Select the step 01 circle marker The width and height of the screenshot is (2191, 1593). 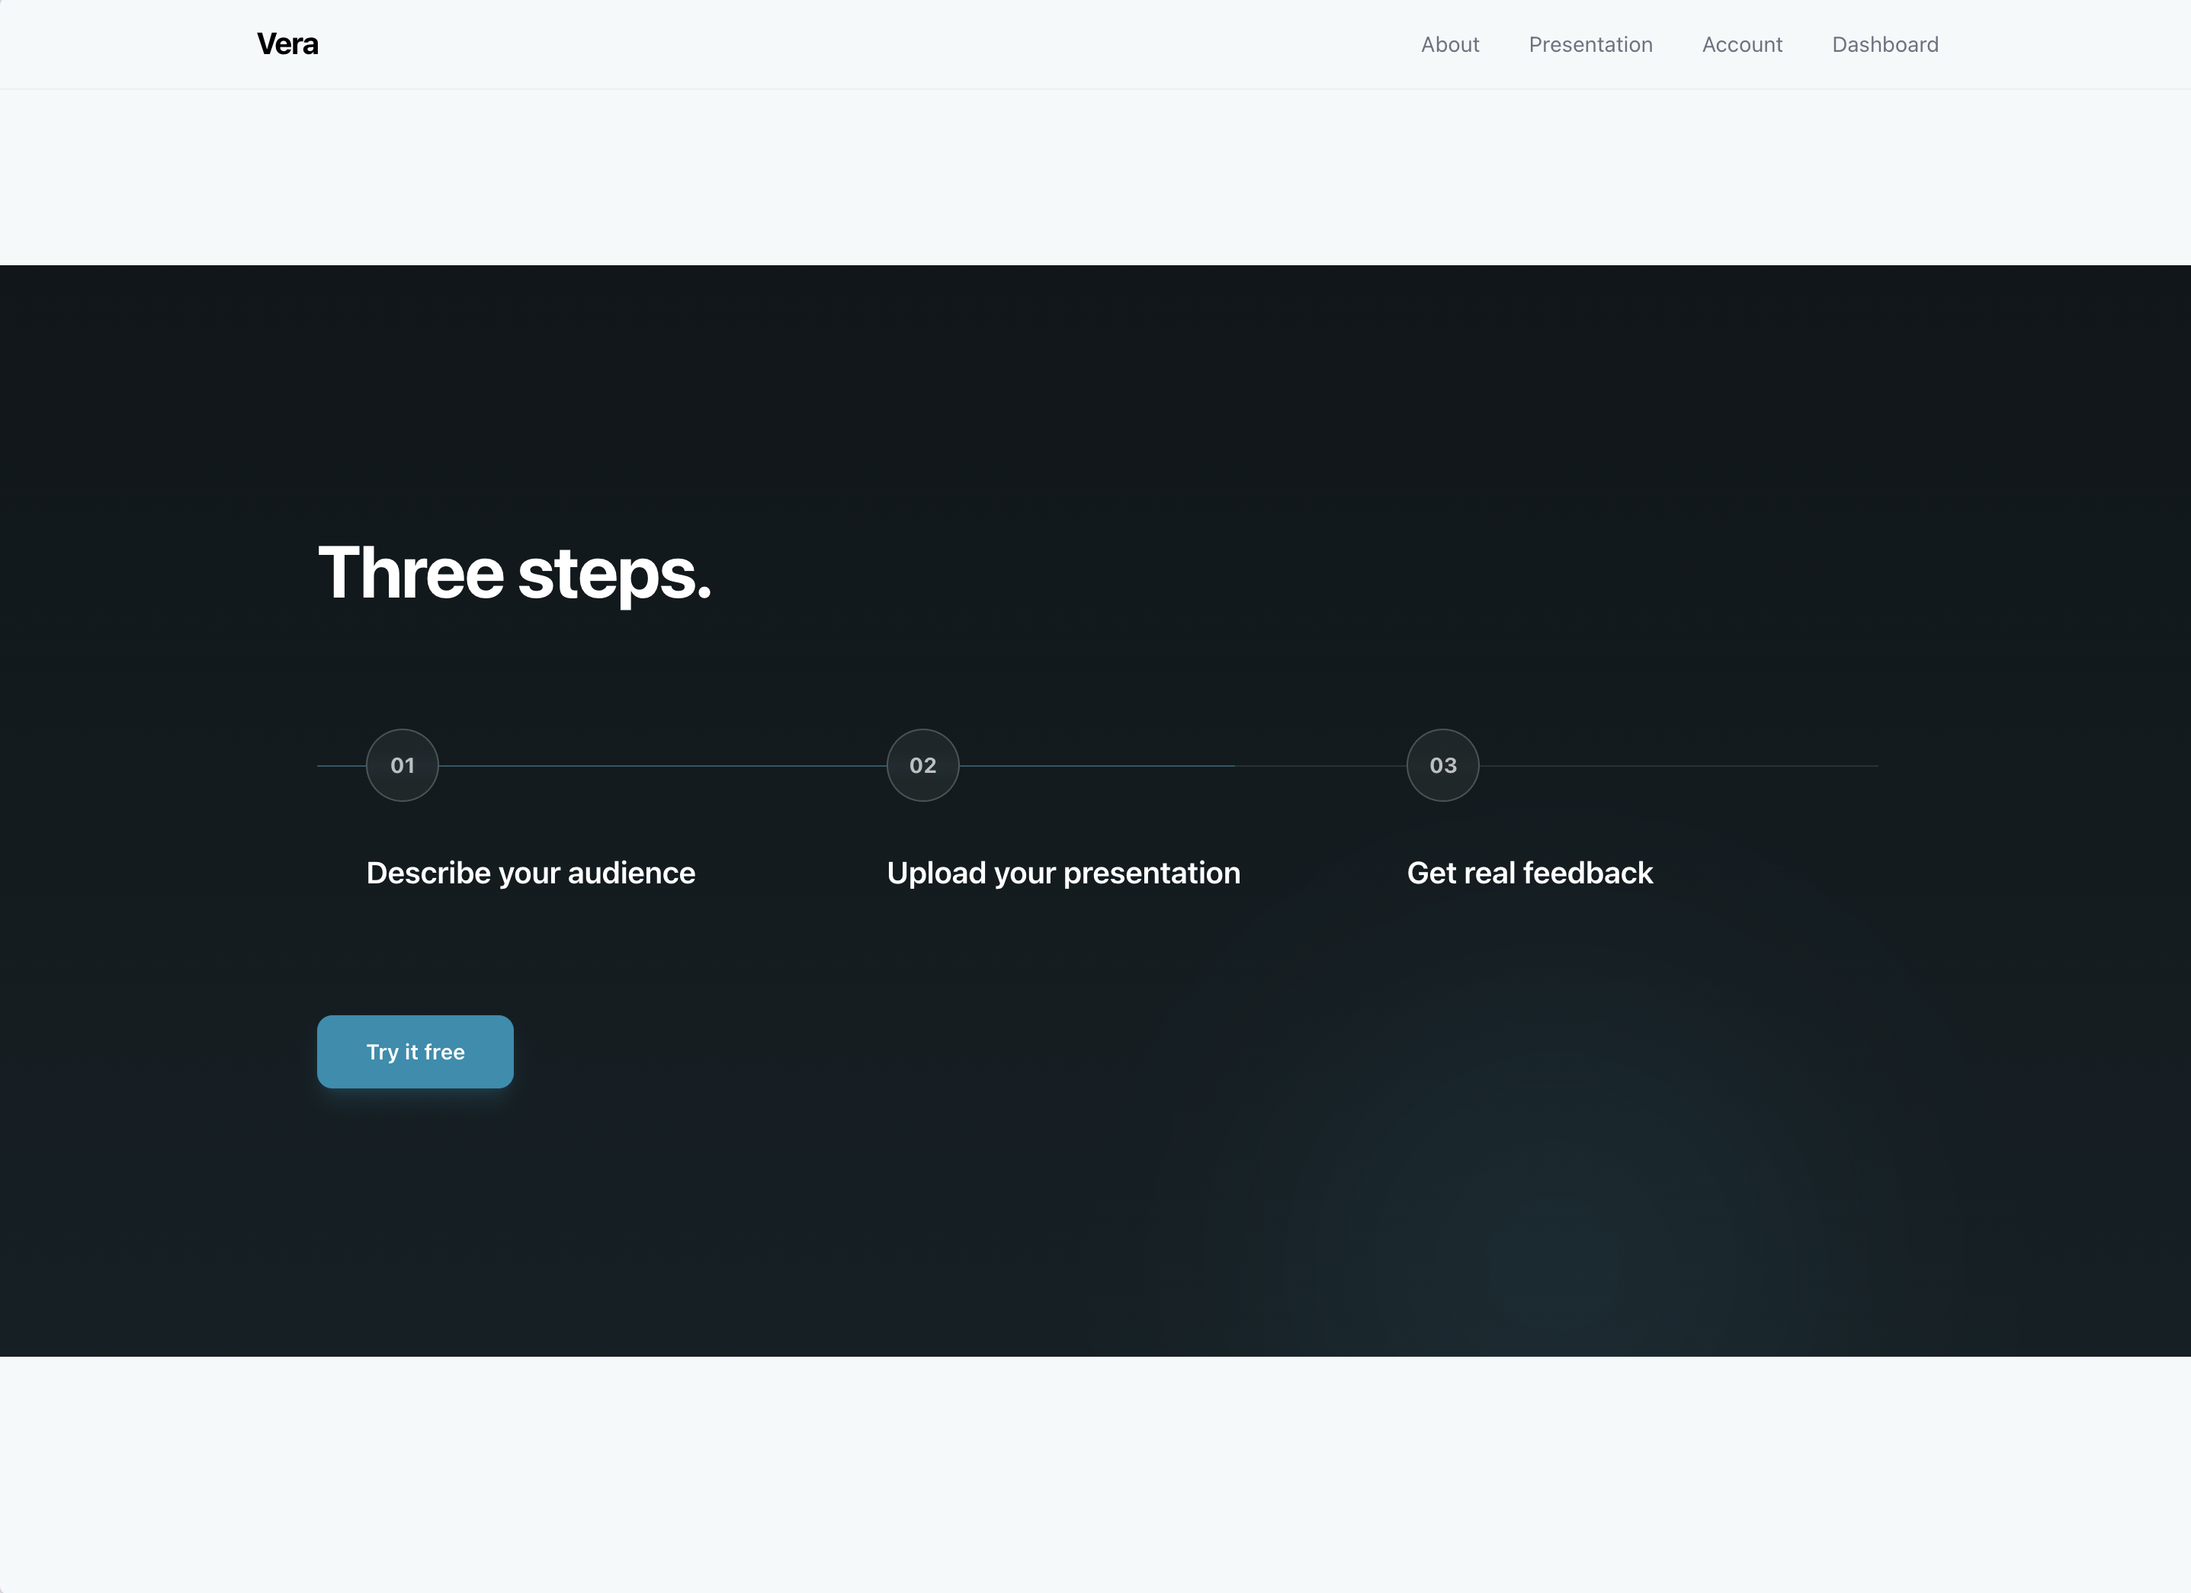(402, 765)
